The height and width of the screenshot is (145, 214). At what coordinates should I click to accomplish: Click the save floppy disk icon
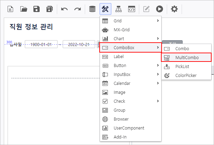click(37, 9)
